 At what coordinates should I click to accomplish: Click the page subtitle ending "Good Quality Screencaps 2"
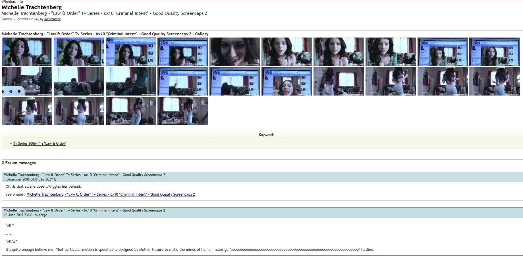point(104,13)
